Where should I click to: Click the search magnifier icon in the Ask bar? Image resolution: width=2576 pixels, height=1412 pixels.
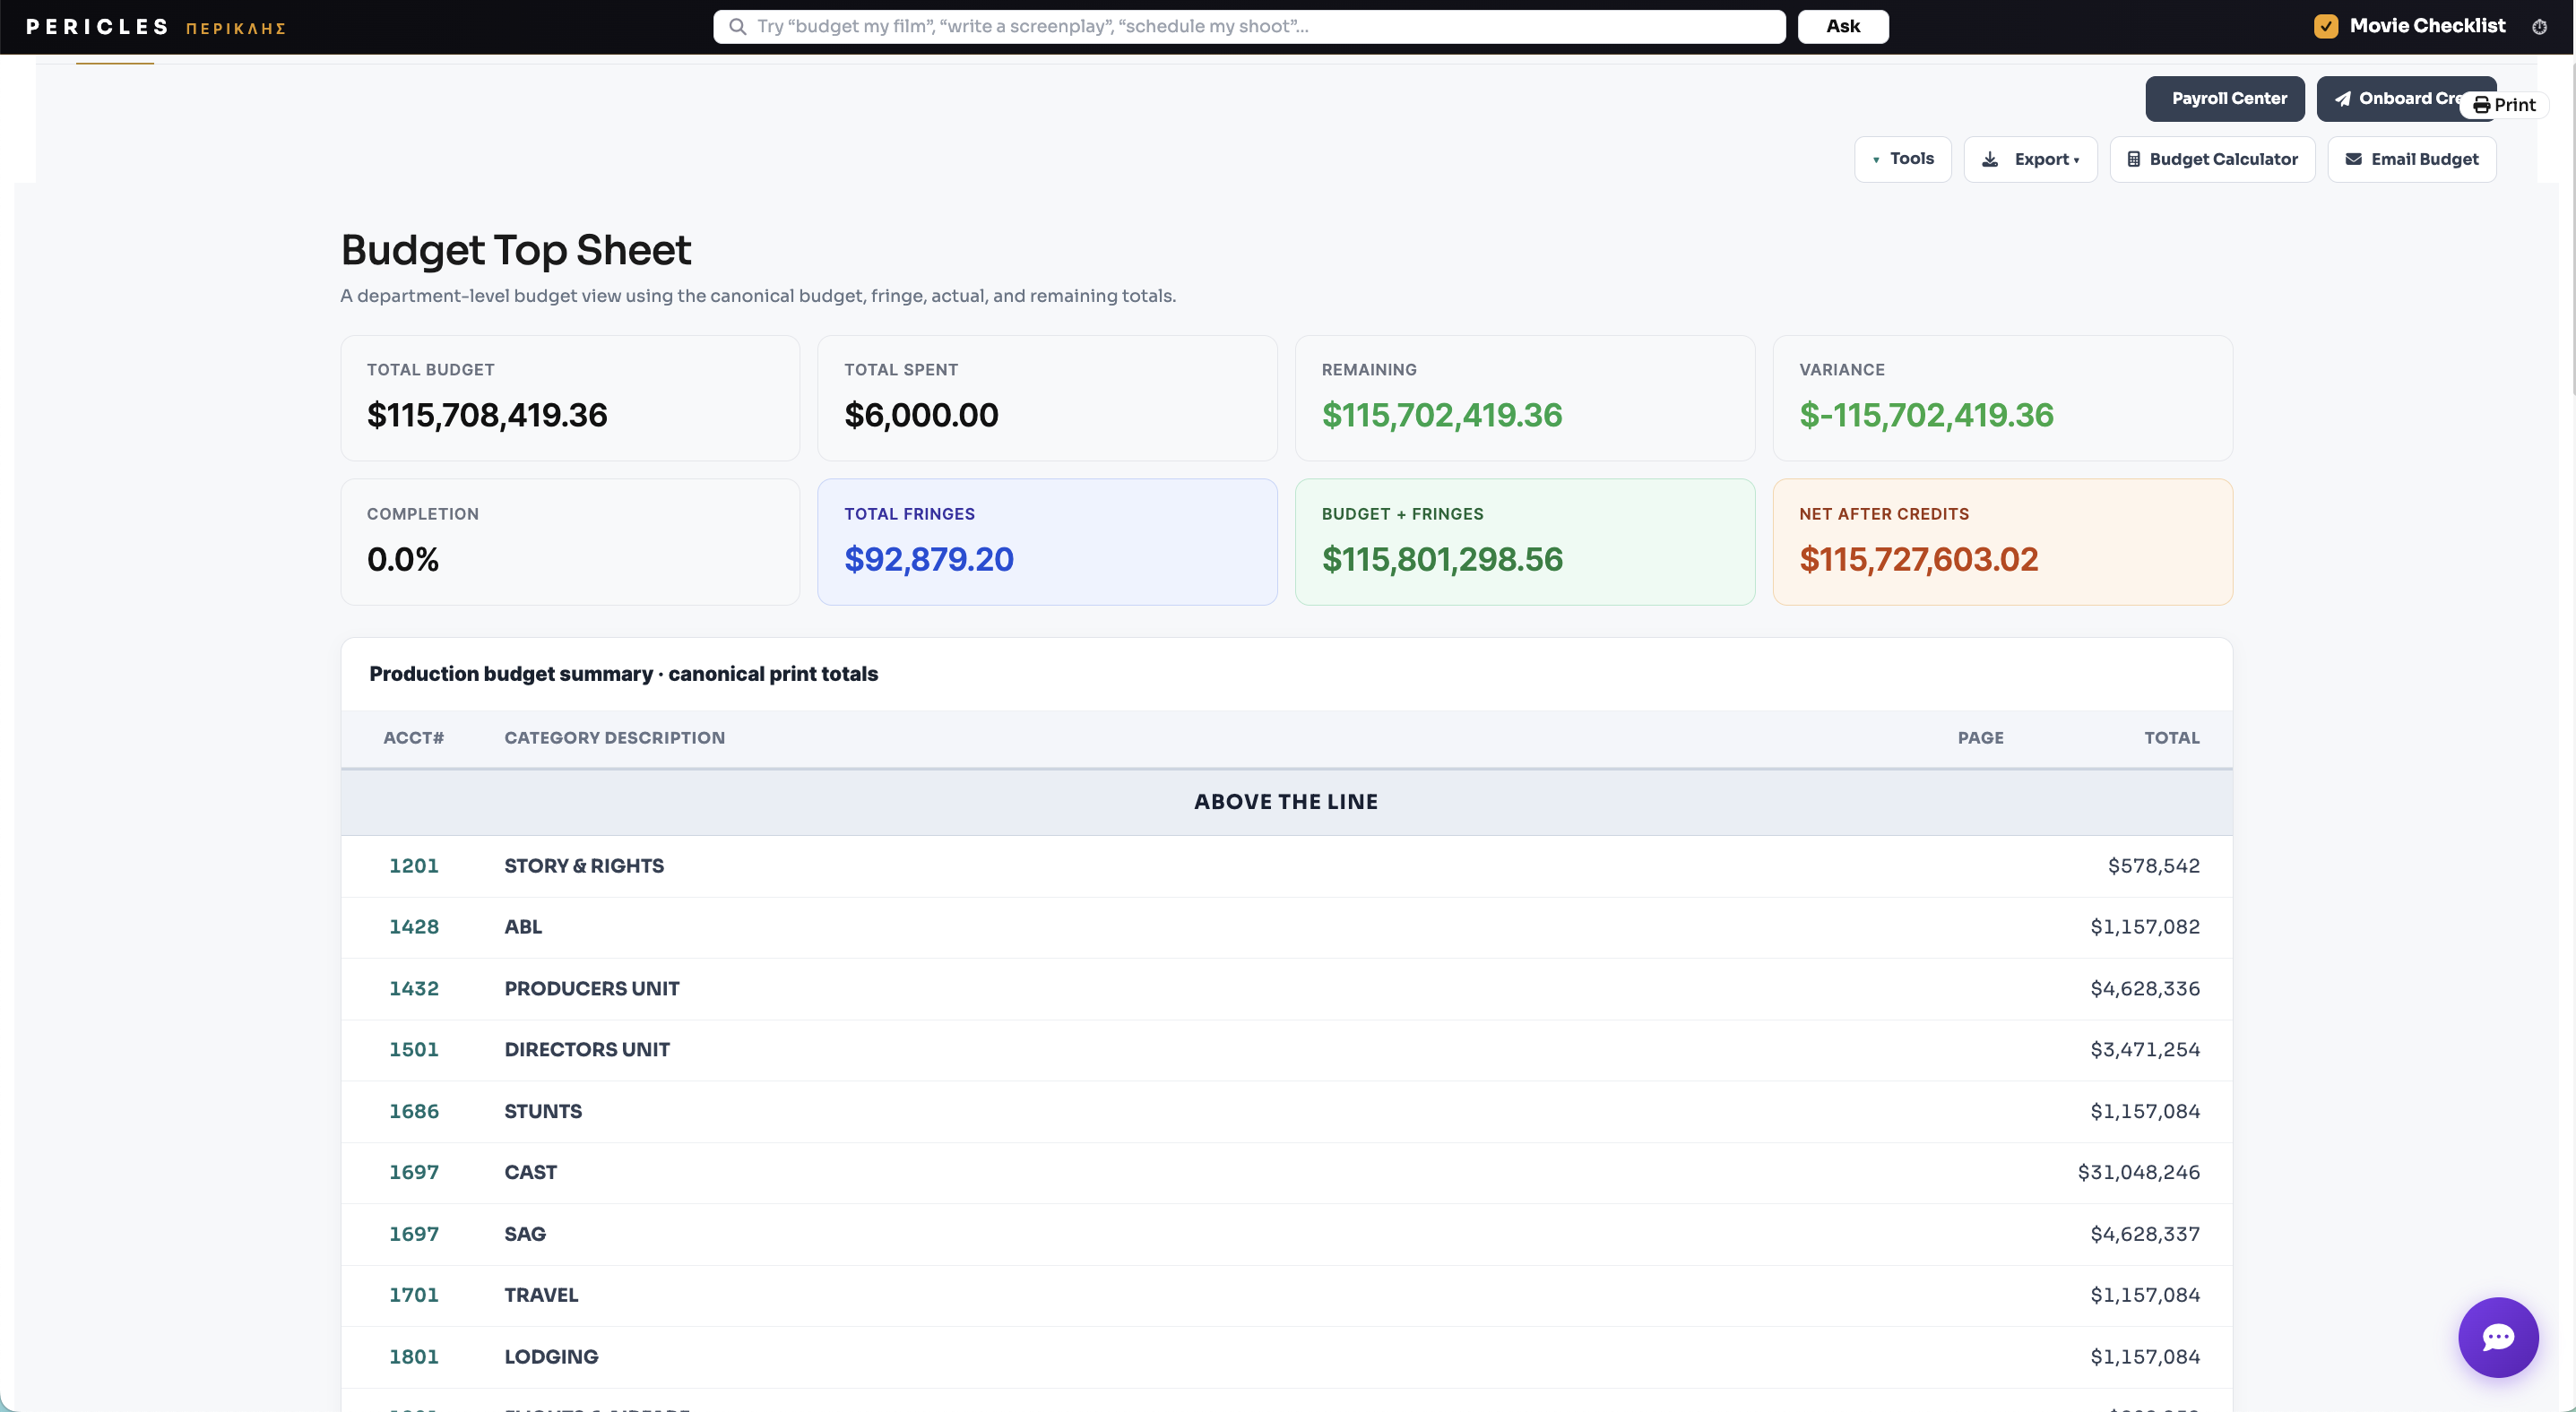point(737,27)
